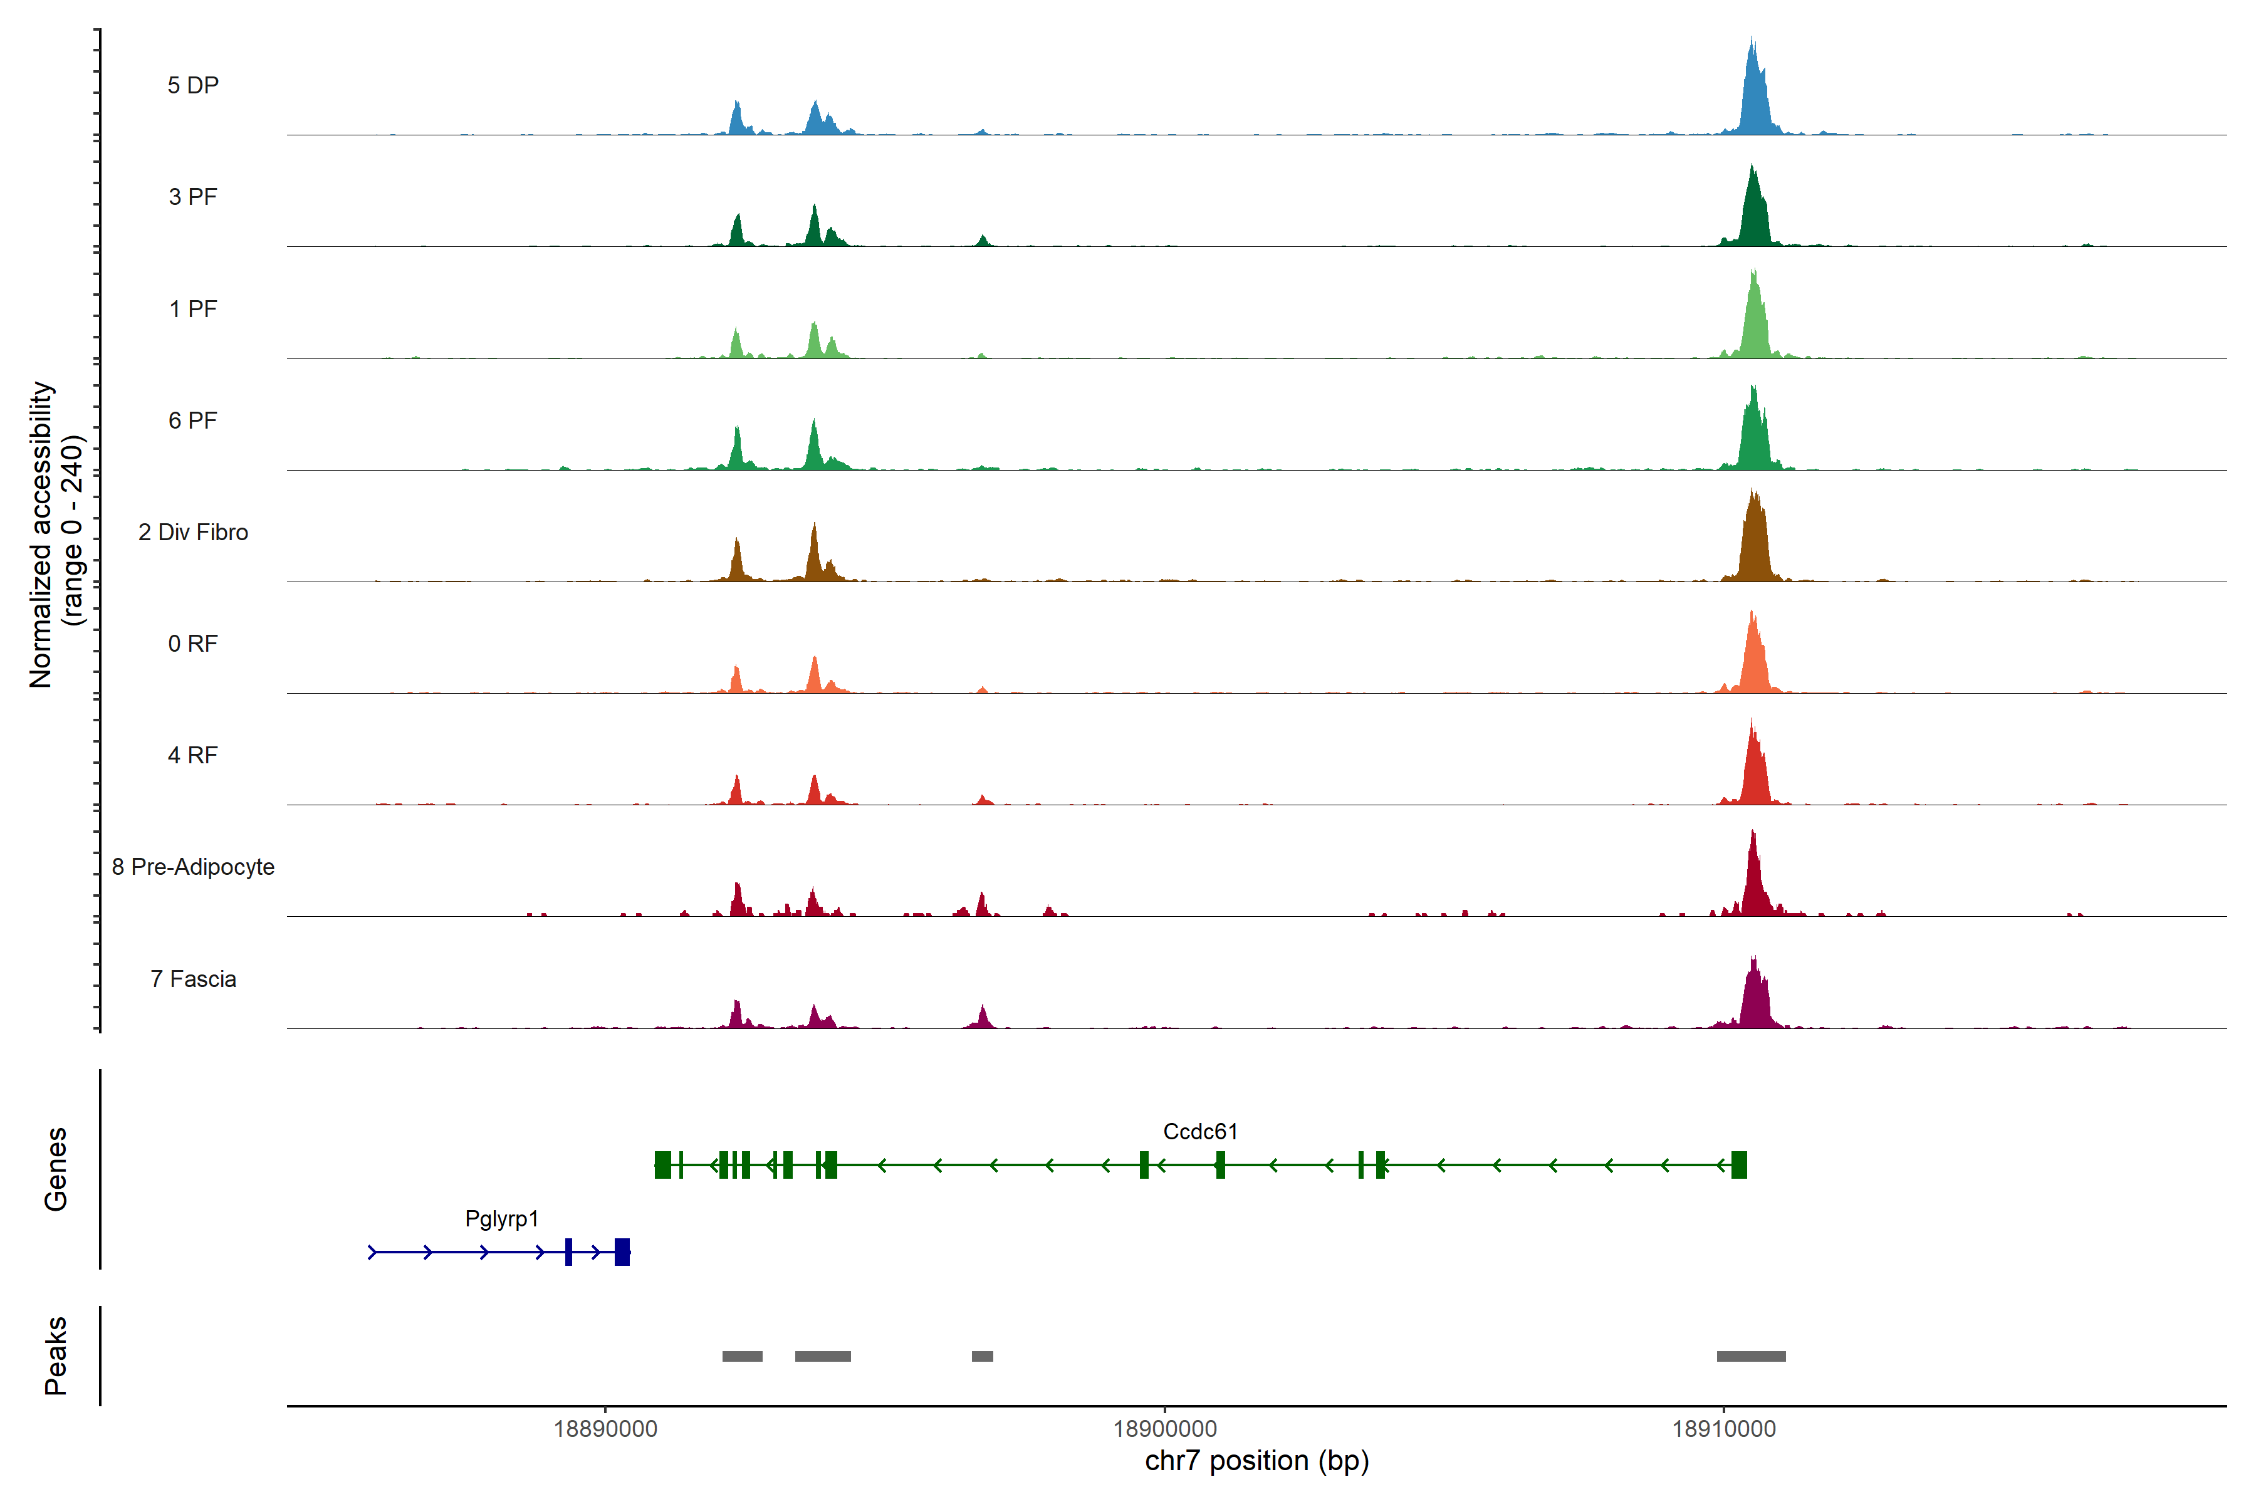This screenshot has height=1504, width=2256.
Task: Click the chr7 position (bp) axis title
Action: coord(1256,1461)
